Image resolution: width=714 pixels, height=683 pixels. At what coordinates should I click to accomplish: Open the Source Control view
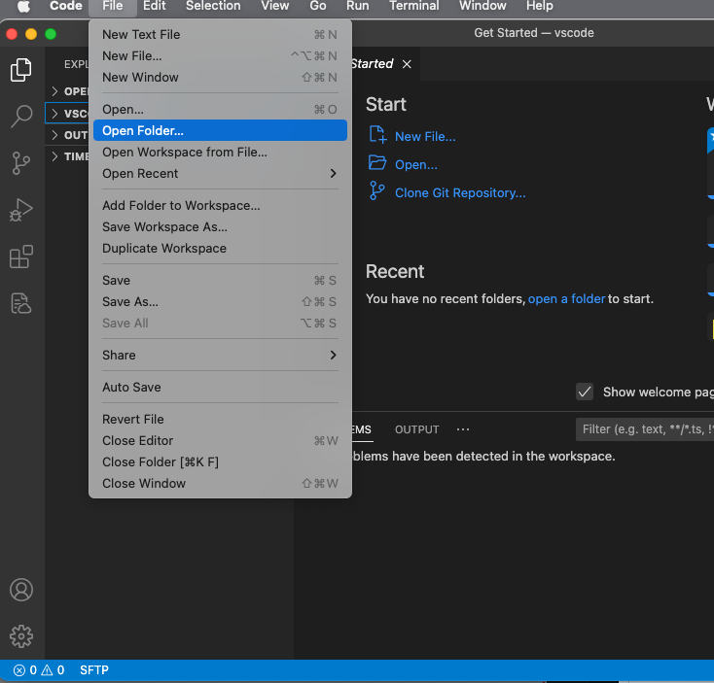pos(21,163)
